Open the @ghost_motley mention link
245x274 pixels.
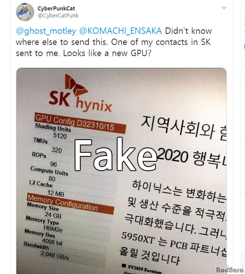(x=46, y=31)
